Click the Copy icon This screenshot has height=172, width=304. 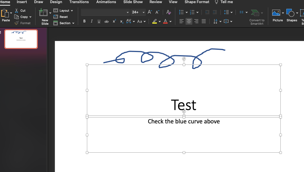(16, 17)
